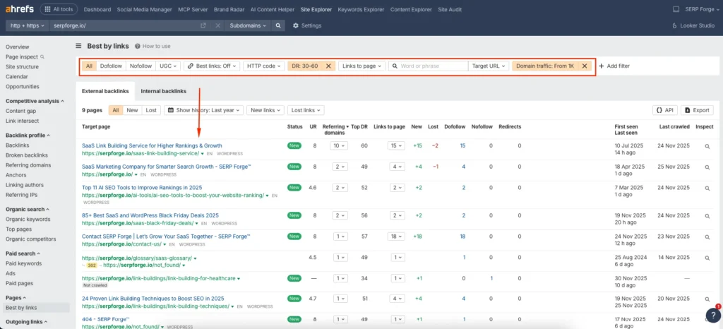Image resolution: width=723 pixels, height=329 pixels.
Task: Open the Subdomains mode dropdown
Action: tap(248, 26)
